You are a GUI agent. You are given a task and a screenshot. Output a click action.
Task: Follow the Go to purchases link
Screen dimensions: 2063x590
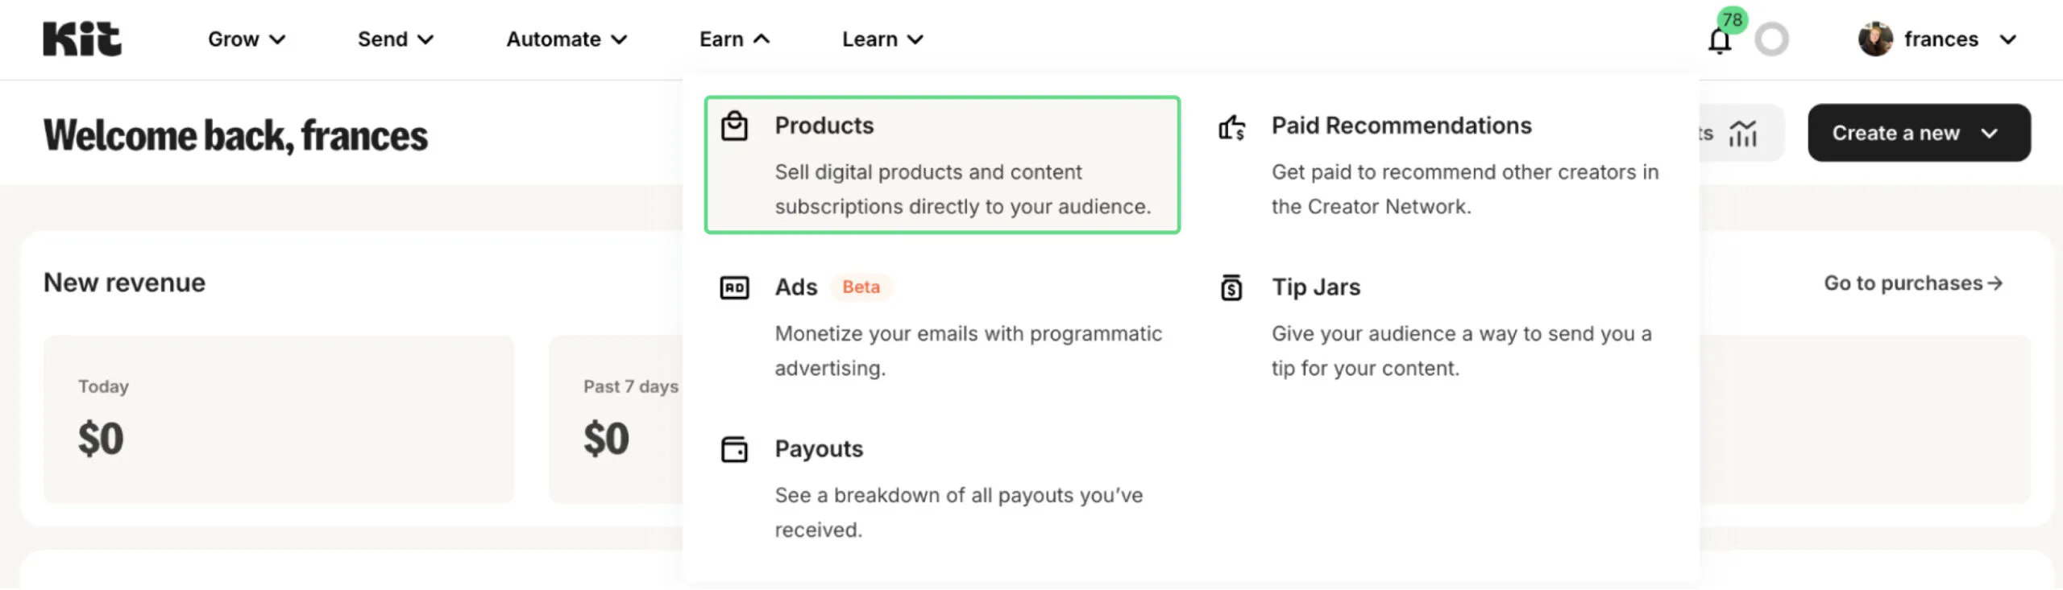point(1912,283)
